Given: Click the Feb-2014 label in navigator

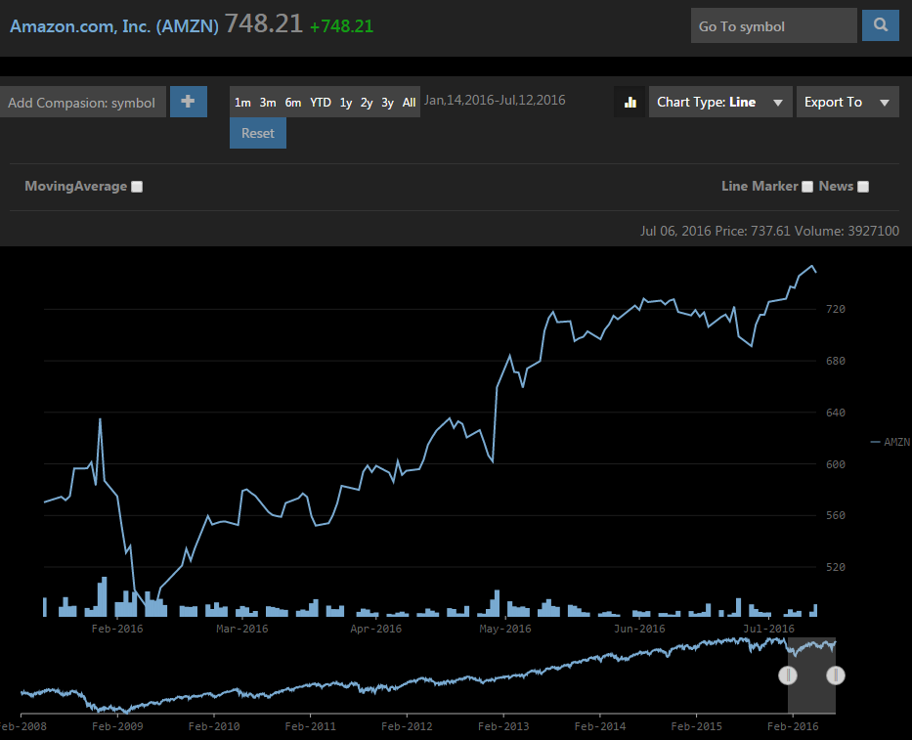Looking at the screenshot, I should click(599, 726).
